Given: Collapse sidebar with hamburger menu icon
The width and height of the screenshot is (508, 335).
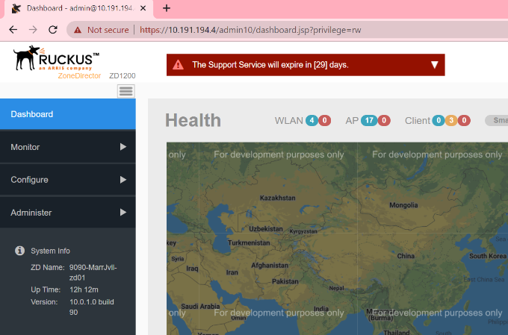Looking at the screenshot, I should tap(126, 91).
